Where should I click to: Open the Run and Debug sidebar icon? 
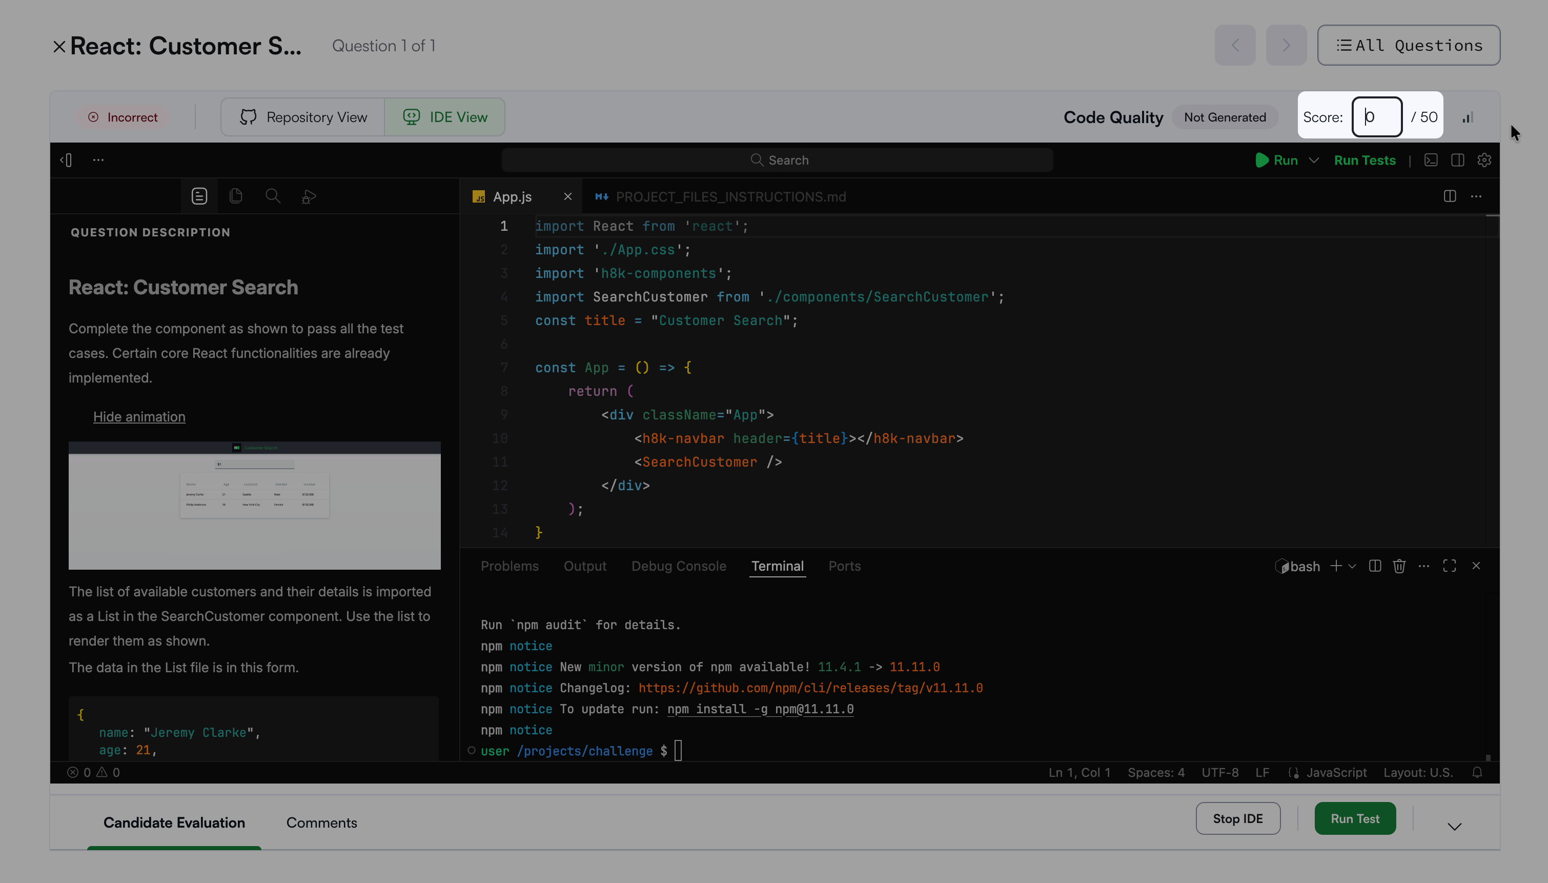(309, 196)
